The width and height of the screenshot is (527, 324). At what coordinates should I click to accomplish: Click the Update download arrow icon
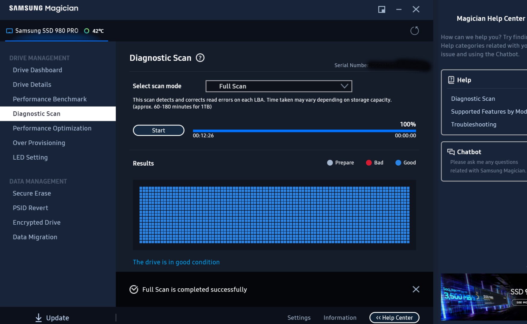click(x=38, y=318)
